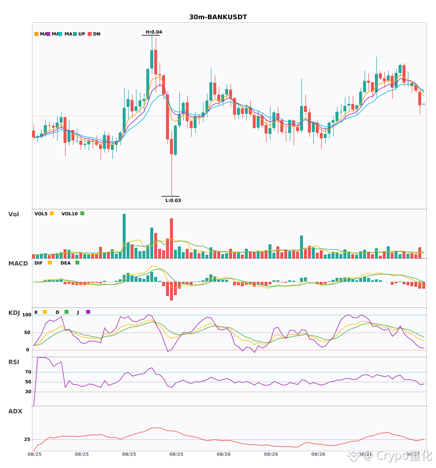Click the L:0.03 low price label
The width and height of the screenshot is (436, 468).
[x=173, y=201]
